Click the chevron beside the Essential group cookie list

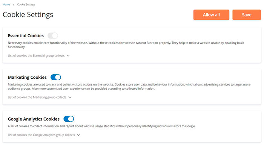click(68, 56)
